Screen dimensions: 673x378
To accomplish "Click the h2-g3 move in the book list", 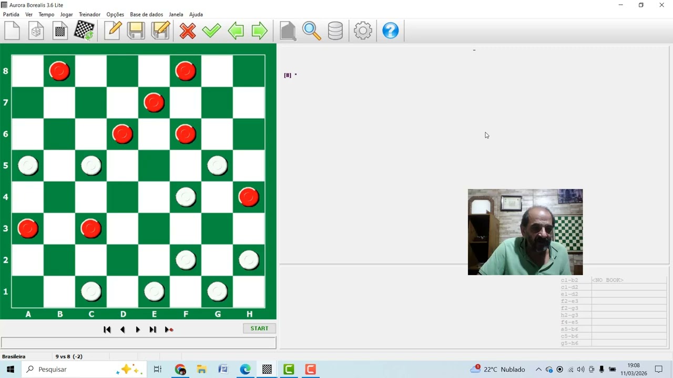I will click(569, 315).
